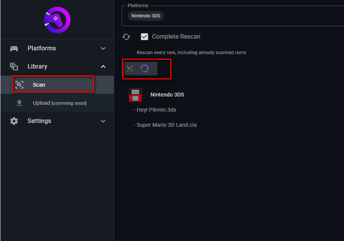Expand the Platforms section chevron
The height and width of the screenshot is (241, 344).
[103, 48]
